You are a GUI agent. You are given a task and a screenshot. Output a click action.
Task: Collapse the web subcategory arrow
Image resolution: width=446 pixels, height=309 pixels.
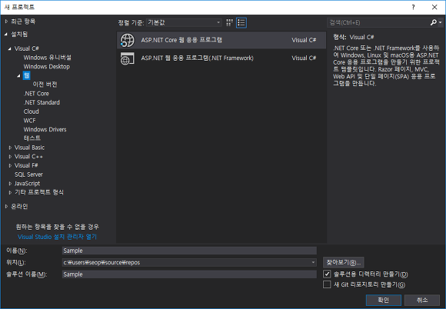click(18, 75)
